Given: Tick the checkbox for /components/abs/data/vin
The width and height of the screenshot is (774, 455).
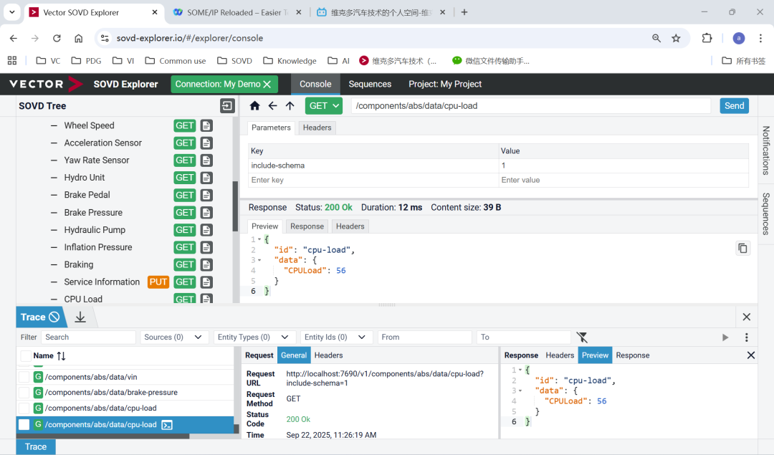Looking at the screenshot, I should pyautogui.click(x=24, y=377).
